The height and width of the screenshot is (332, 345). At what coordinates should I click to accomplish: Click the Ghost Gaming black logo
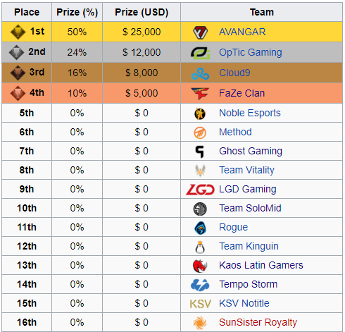coord(200,152)
